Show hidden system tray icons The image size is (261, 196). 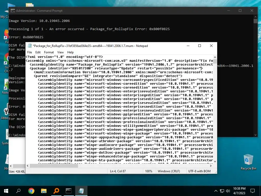click(x=216, y=191)
